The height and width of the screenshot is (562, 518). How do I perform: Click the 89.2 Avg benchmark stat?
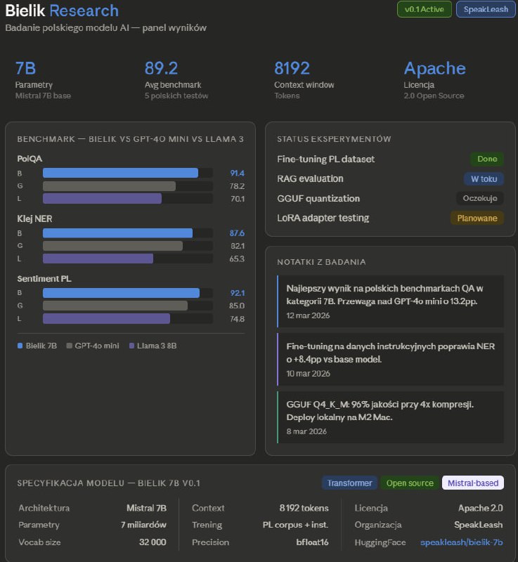(x=161, y=68)
